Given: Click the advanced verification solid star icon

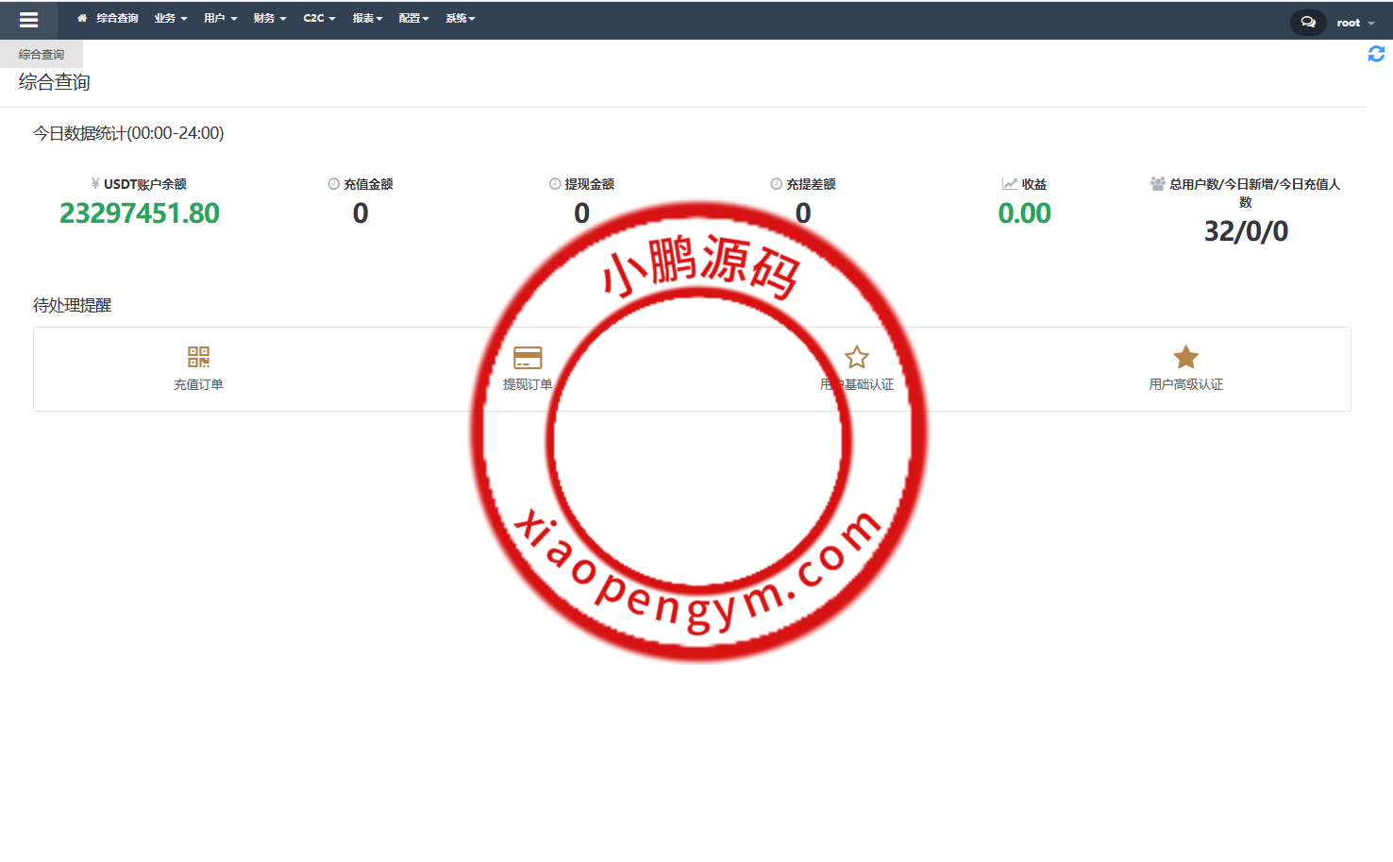Looking at the screenshot, I should click(1185, 357).
